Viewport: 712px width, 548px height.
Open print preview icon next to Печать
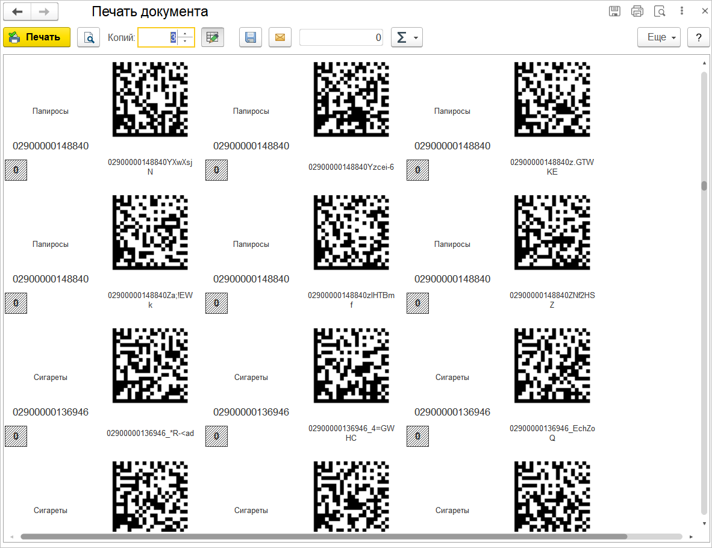click(89, 37)
